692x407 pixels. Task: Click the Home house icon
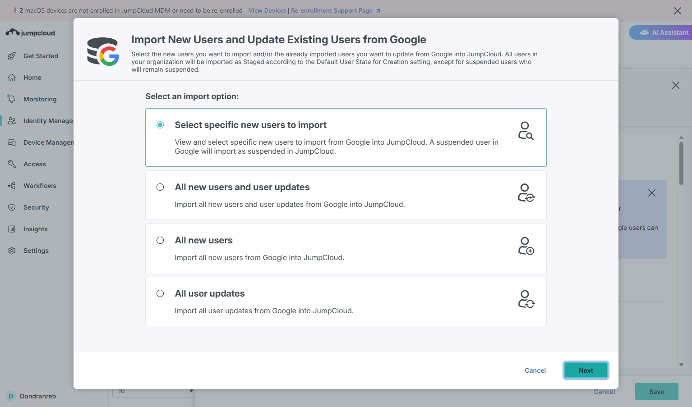pyautogui.click(x=12, y=78)
